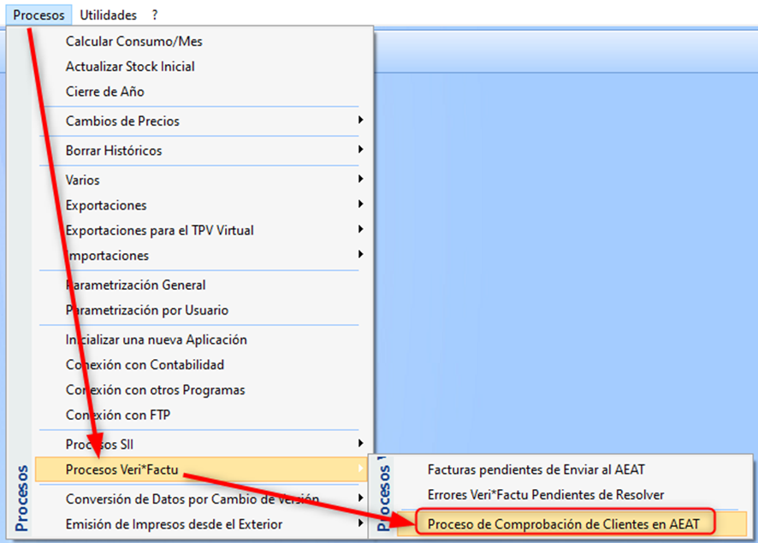Click the question mark help menu
This screenshot has width=758, height=543.
pos(155,15)
